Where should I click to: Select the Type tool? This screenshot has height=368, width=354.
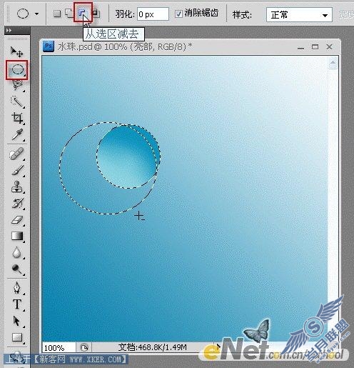point(17,304)
